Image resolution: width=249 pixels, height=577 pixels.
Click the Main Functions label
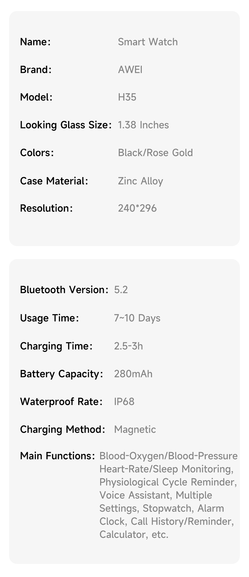[x=57, y=456]
